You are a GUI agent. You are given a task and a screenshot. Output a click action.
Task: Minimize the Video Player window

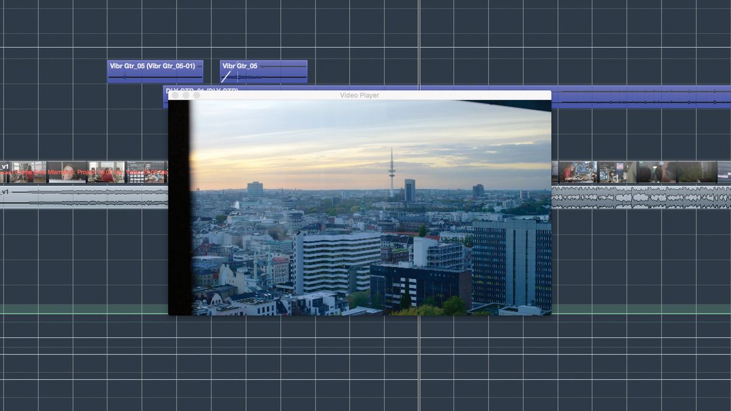coord(186,95)
